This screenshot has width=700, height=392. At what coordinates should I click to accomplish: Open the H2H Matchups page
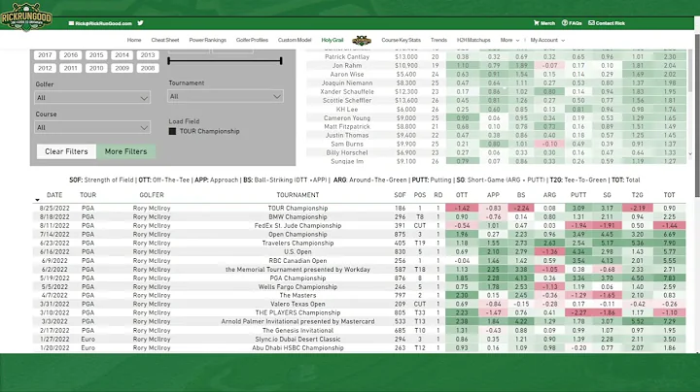473,40
